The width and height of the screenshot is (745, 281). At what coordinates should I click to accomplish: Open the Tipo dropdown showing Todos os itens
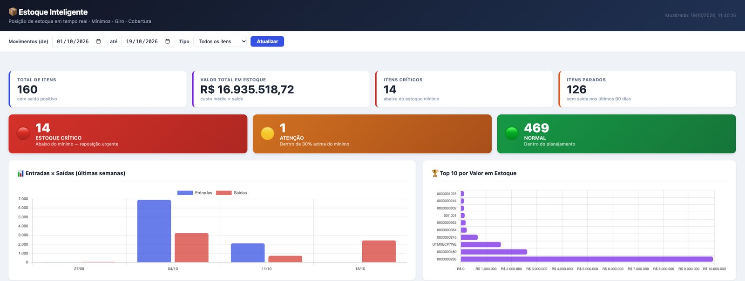(x=220, y=41)
